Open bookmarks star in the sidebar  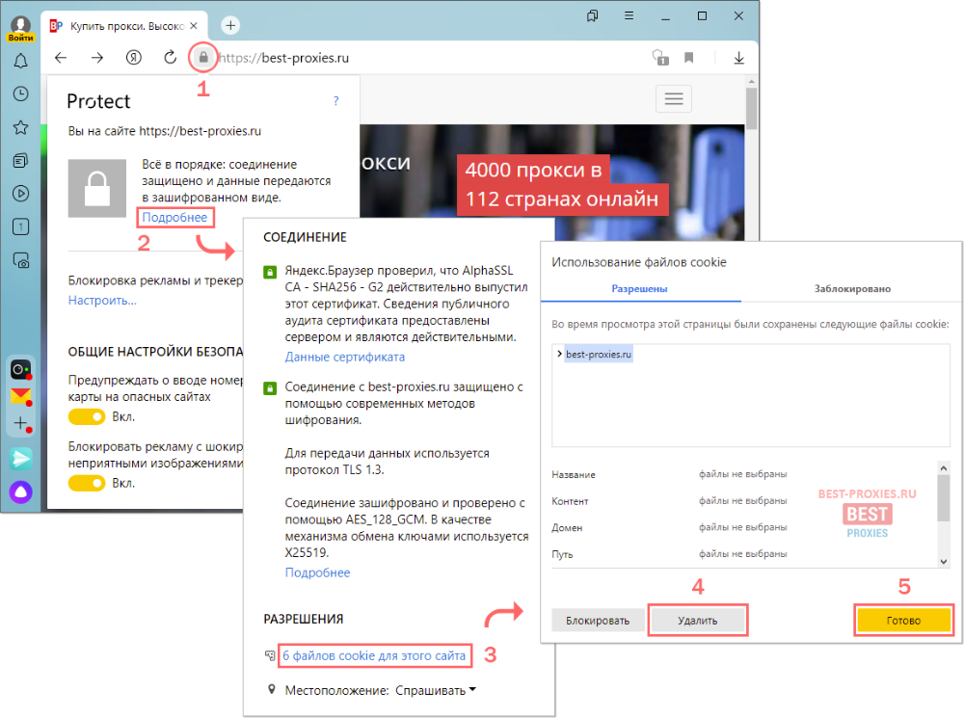pyautogui.click(x=21, y=127)
